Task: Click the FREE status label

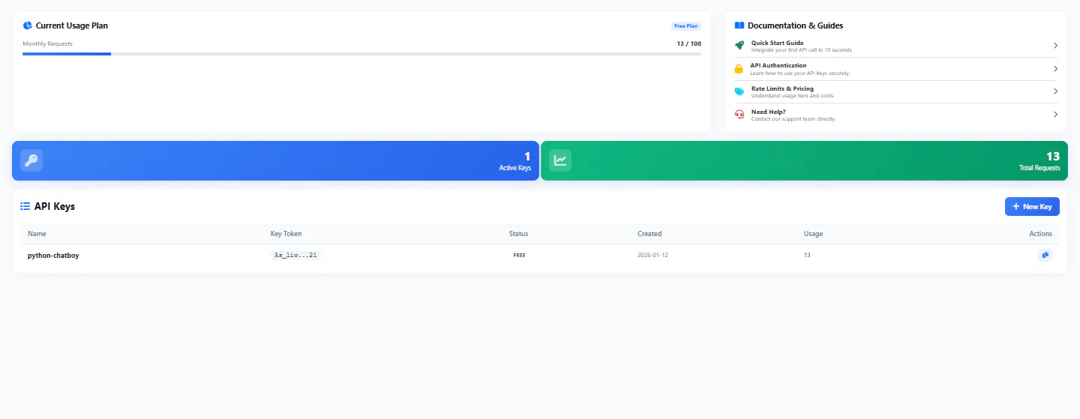Action: click(x=519, y=256)
